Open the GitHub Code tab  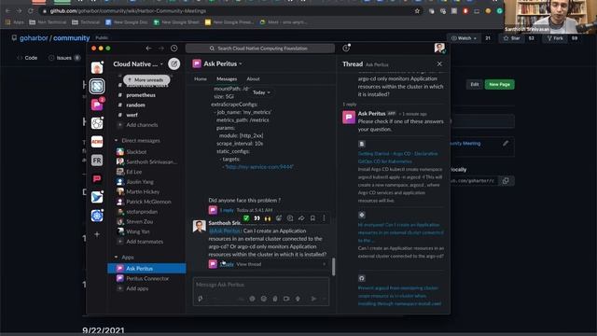27,58
